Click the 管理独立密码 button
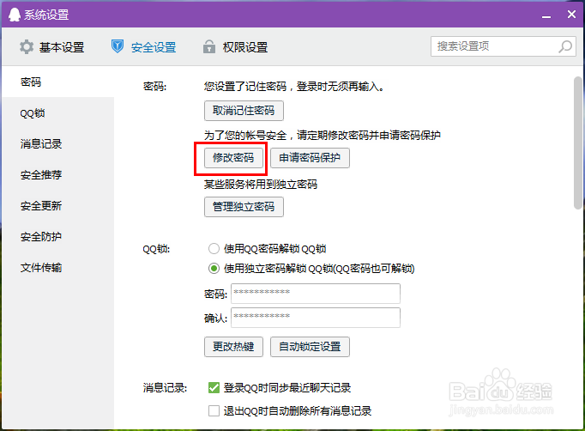The width and height of the screenshot is (585, 431). 244,207
